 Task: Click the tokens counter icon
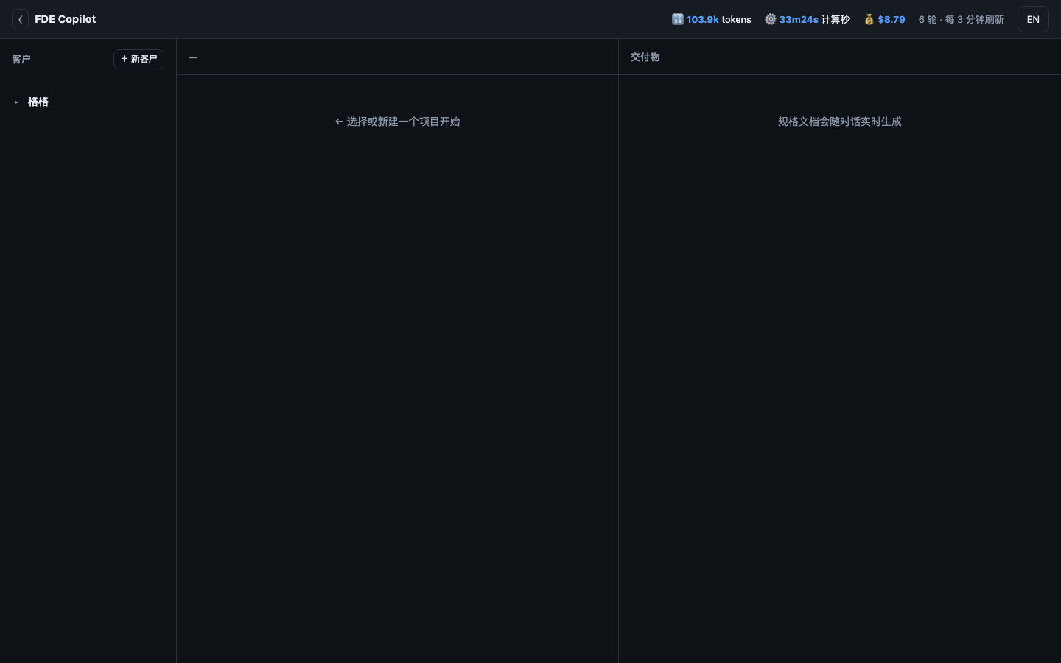click(x=677, y=19)
